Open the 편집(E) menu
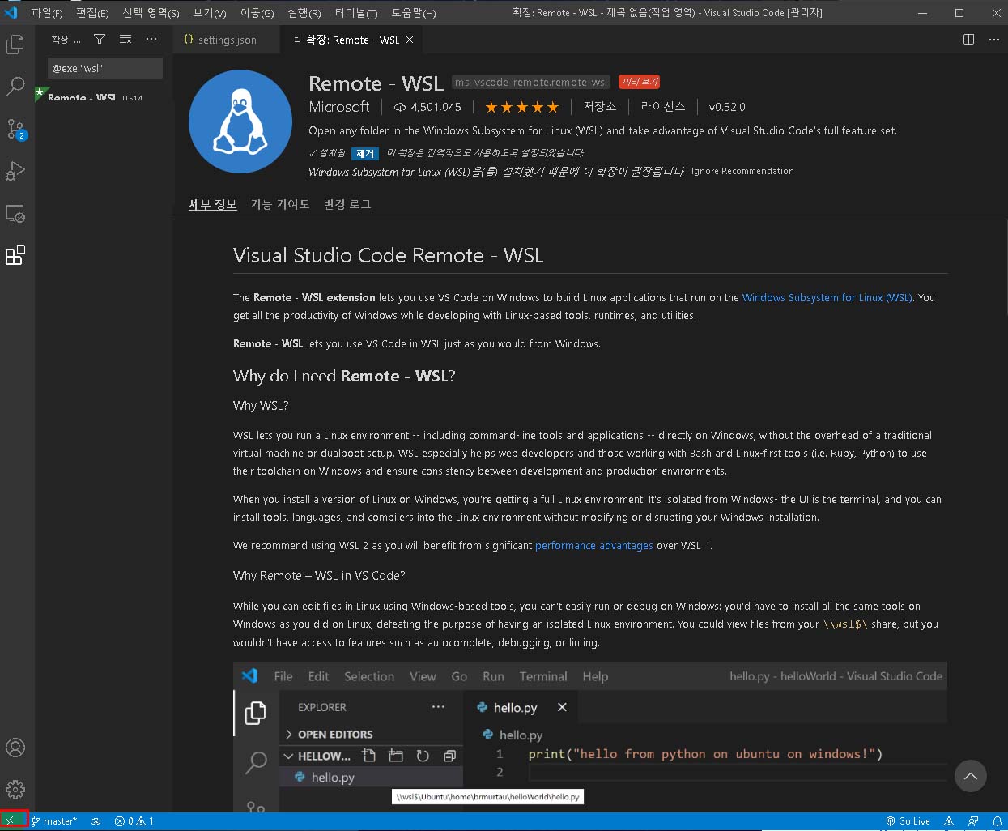Screen dimensions: 1008x831 pyautogui.click(x=92, y=13)
